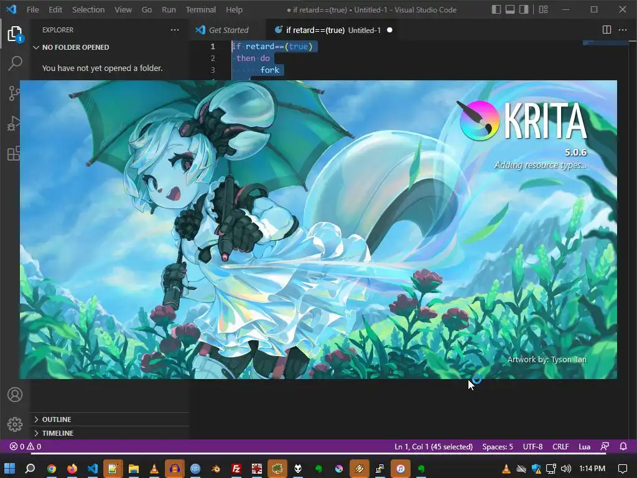Change file encoding UTF-8
This screenshot has height=478, width=637.
point(532,446)
